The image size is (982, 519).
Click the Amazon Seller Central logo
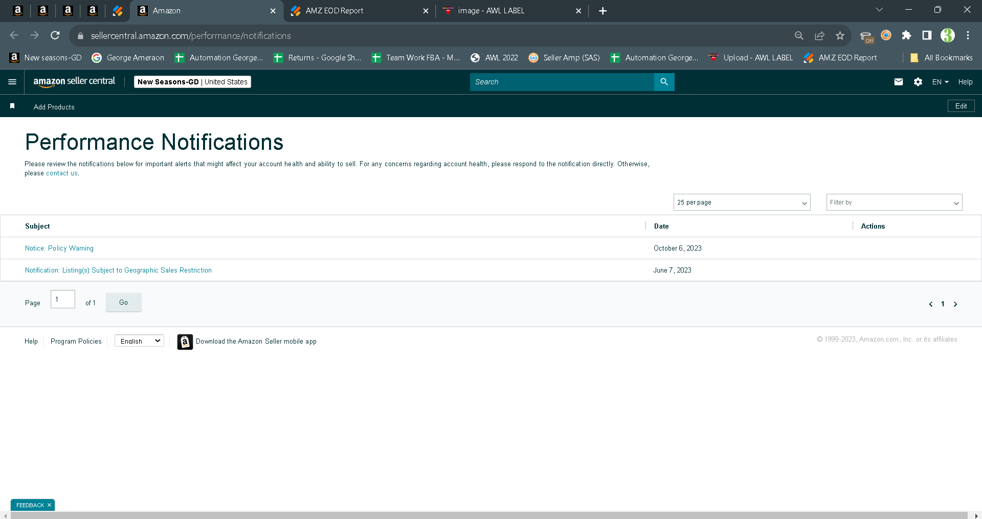[x=74, y=82]
